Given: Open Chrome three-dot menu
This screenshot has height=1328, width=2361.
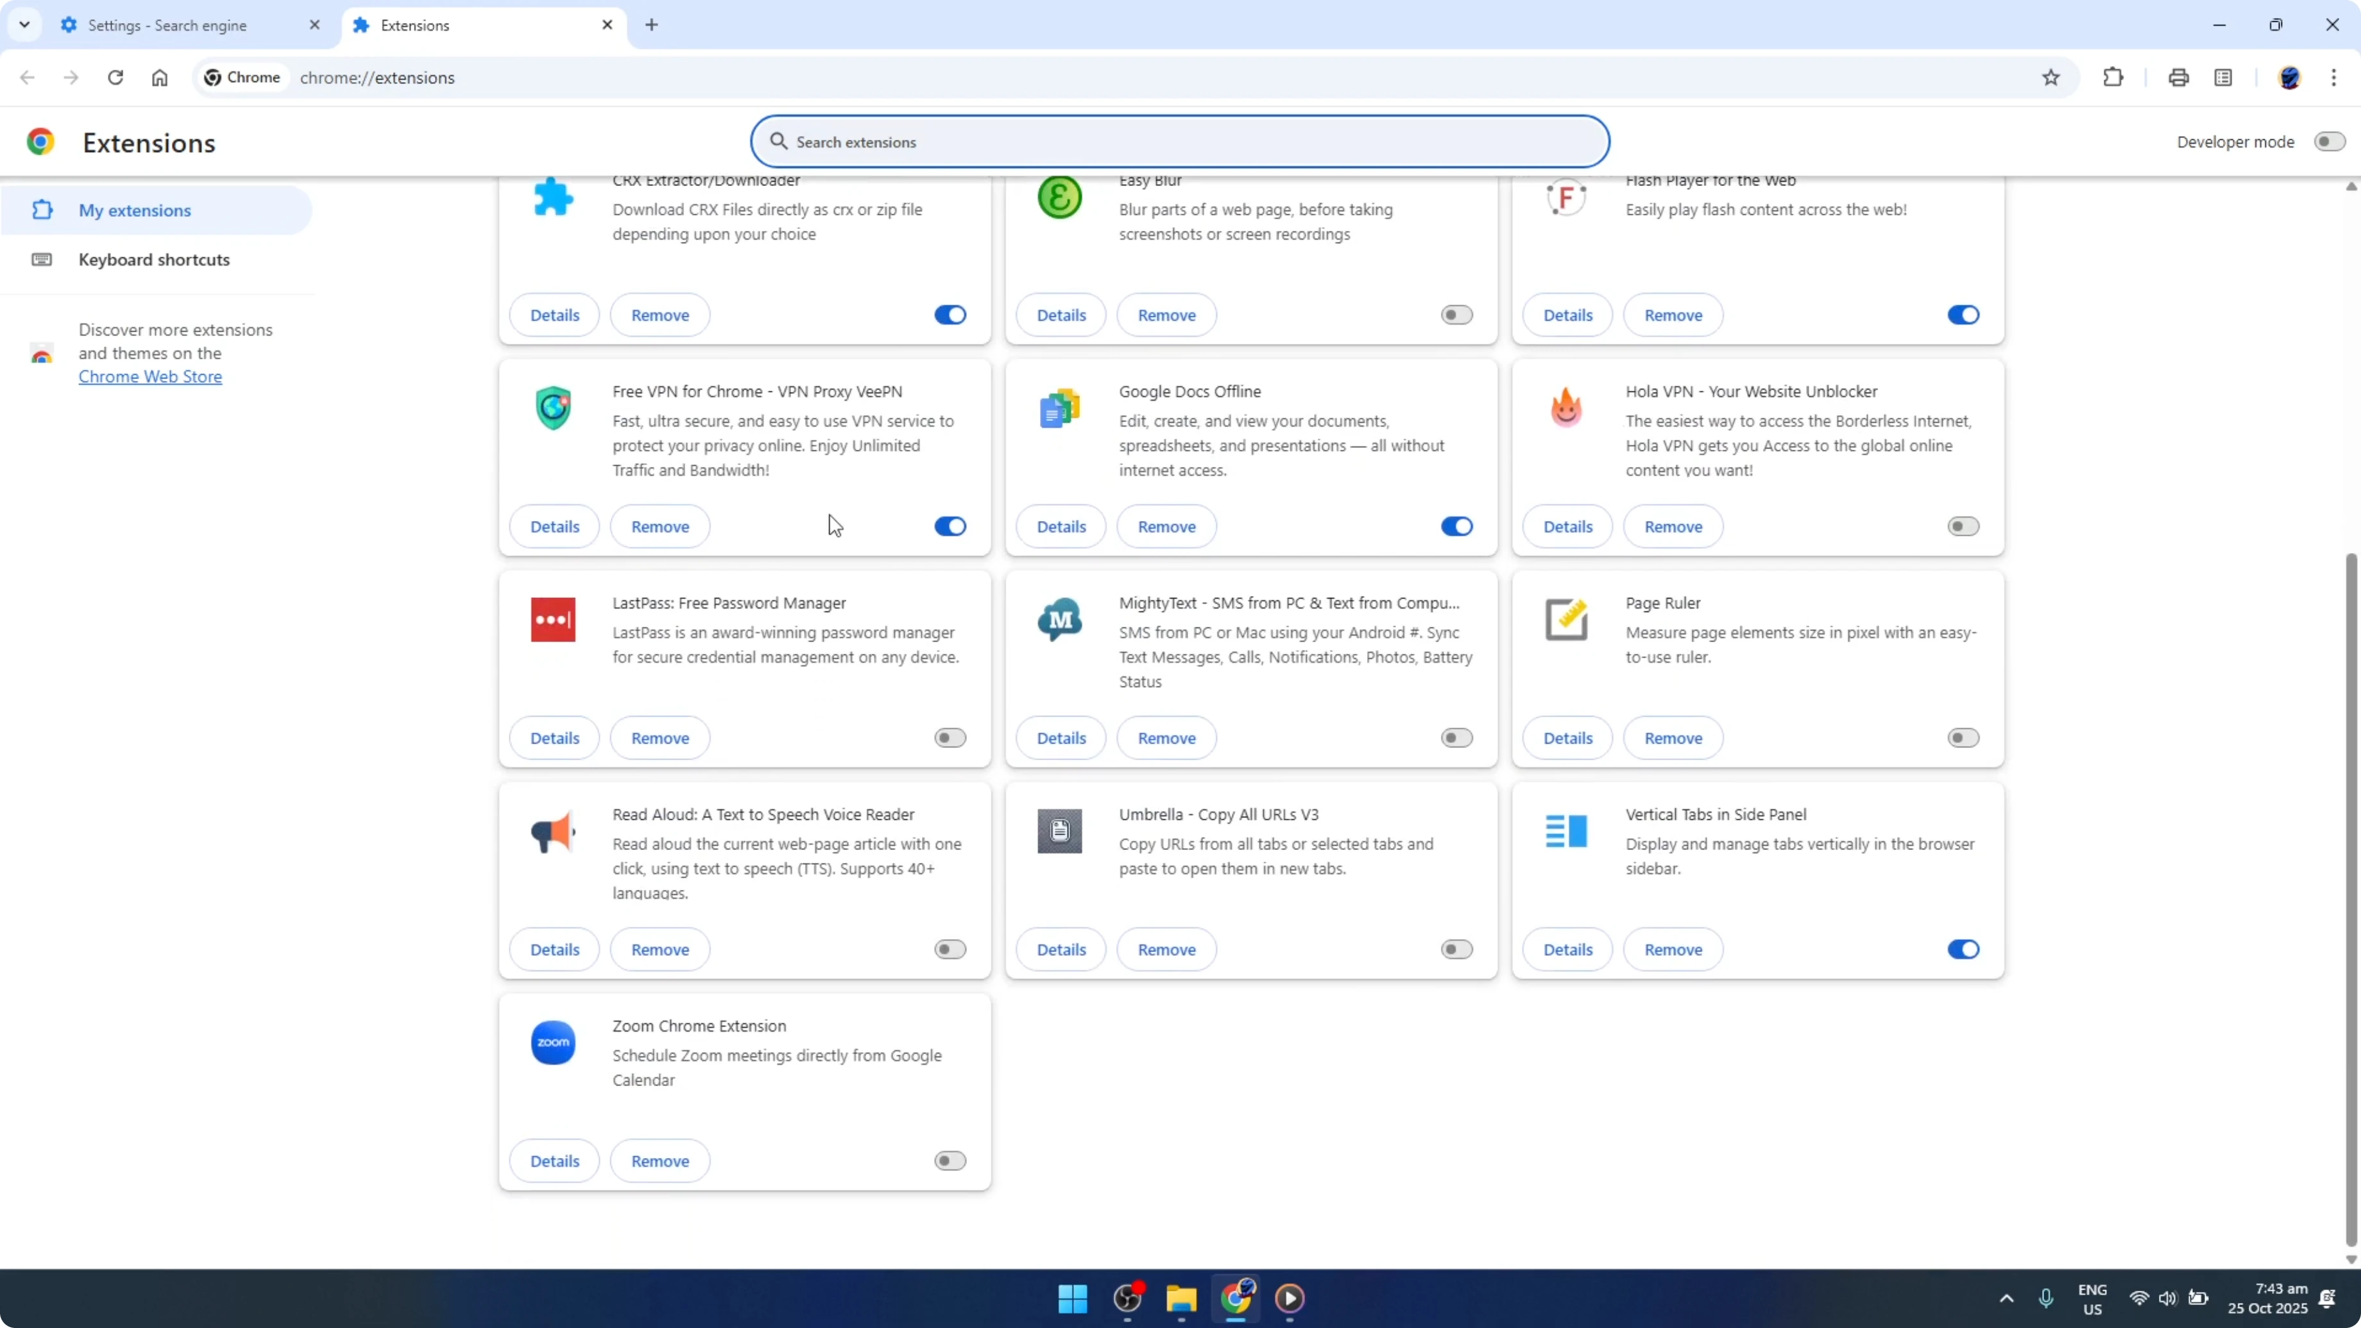Looking at the screenshot, I should (2333, 78).
